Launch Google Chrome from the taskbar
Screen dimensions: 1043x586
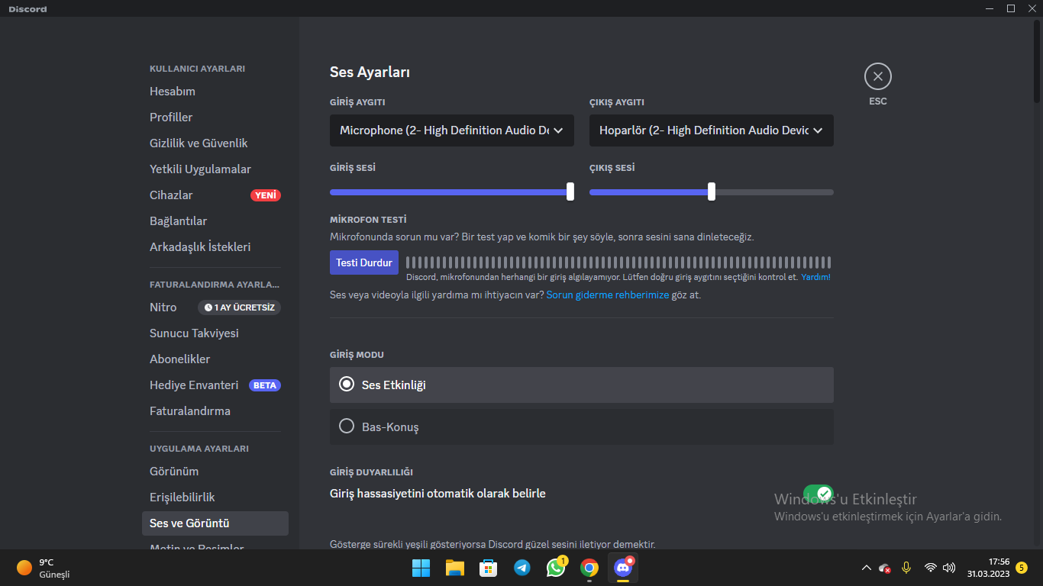point(589,568)
